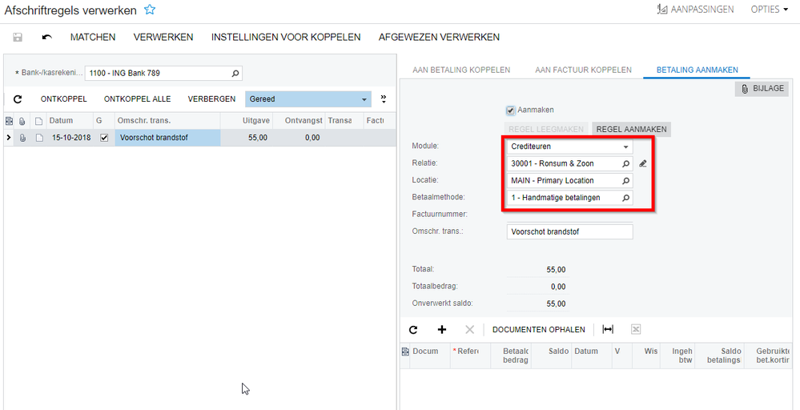Click the AANPASSINGEN icon in header
The height and width of the screenshot is (410, 800).
point(663,9)
